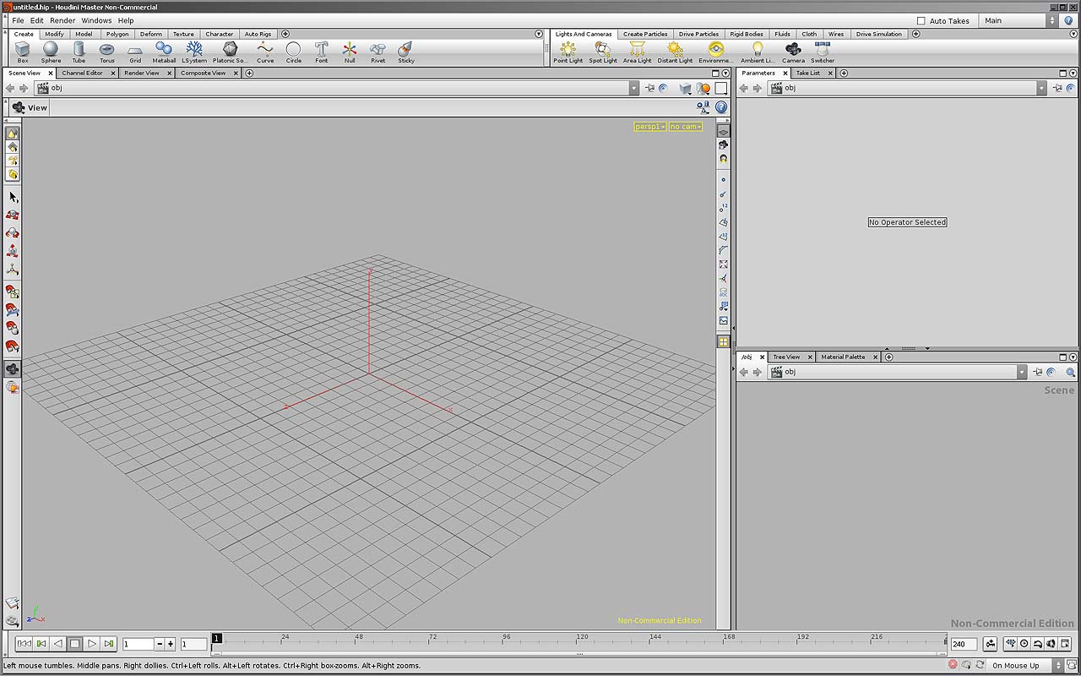Create an Ambient Light

point(758,52)
